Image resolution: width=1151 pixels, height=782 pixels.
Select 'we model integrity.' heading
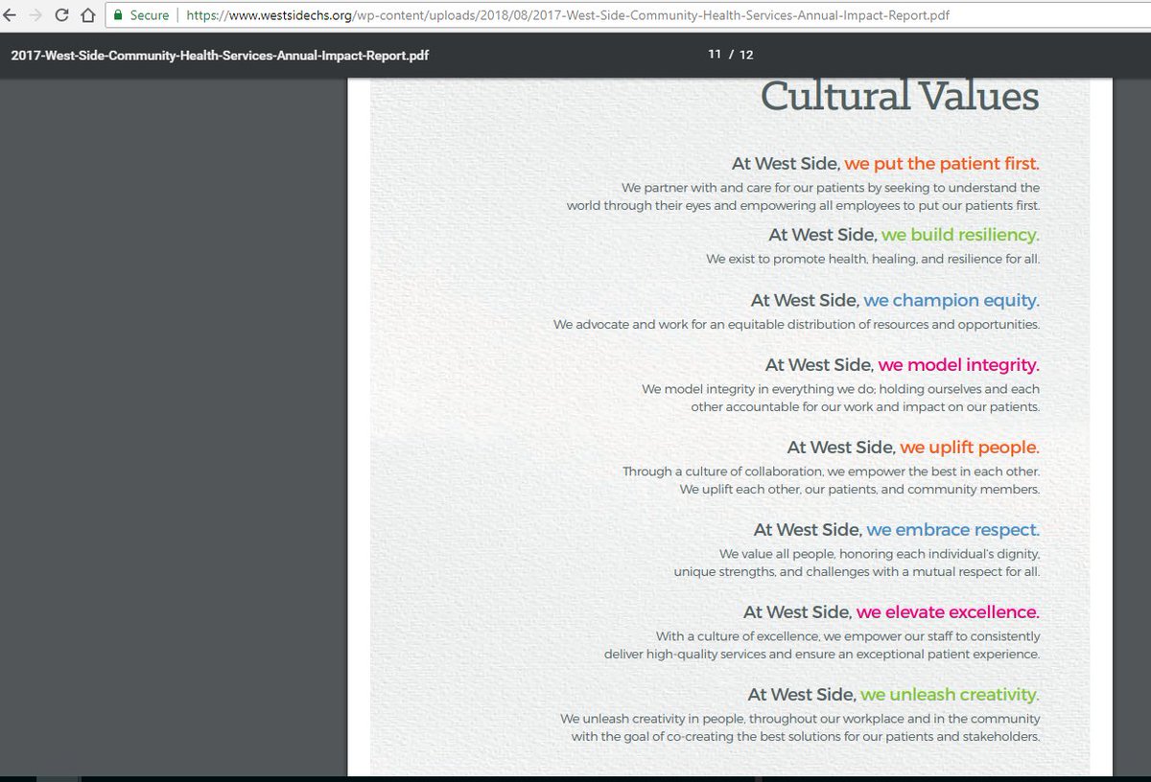pos(958,365)
